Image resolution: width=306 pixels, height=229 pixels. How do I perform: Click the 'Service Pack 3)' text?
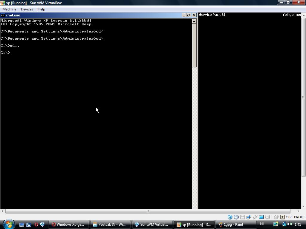point(212,15)
